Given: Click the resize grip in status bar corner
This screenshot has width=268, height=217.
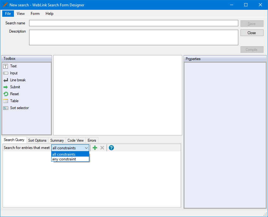Looking at the screenshot, I should point(265,214).
